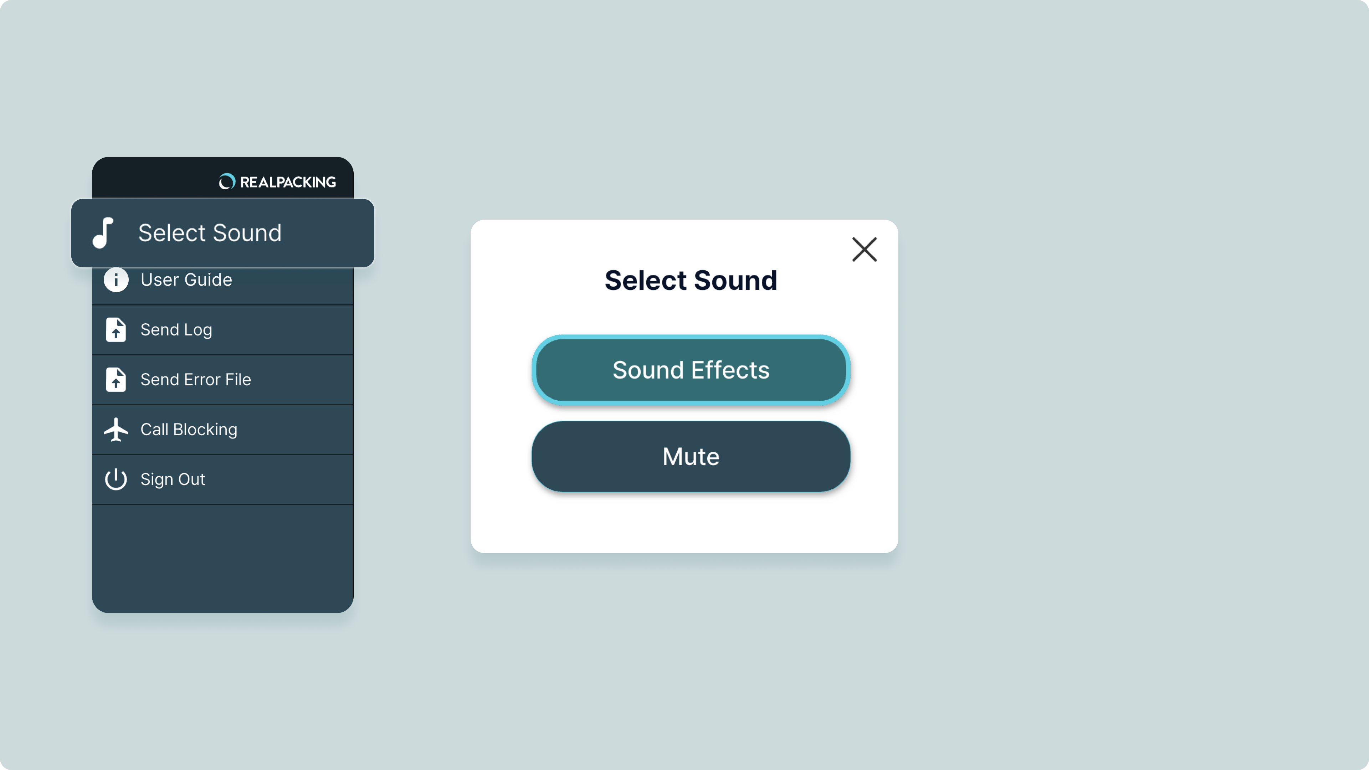Click the Select Sound label in sidebar

coord(210,233)
